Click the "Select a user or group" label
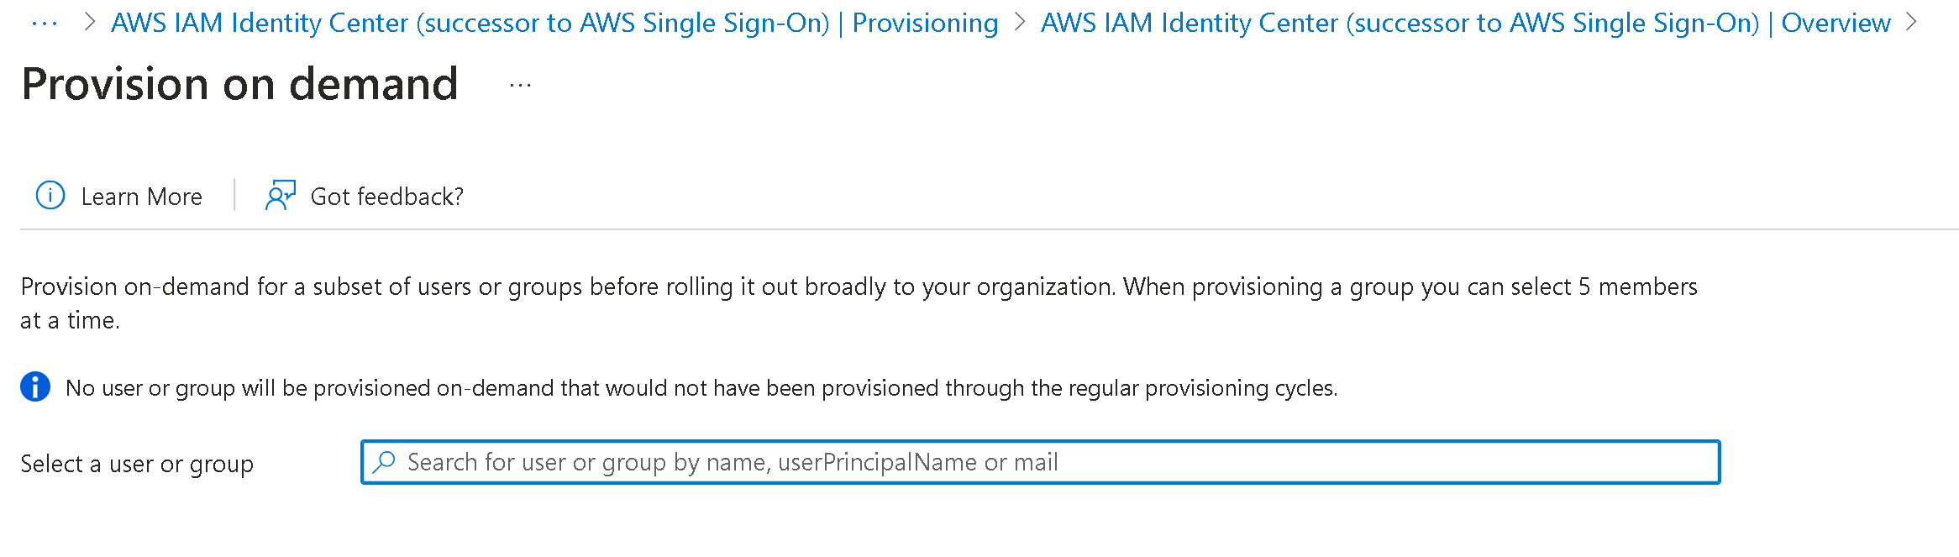The height and width of the screenshot is (557, 1959). [x=137, y=464]
